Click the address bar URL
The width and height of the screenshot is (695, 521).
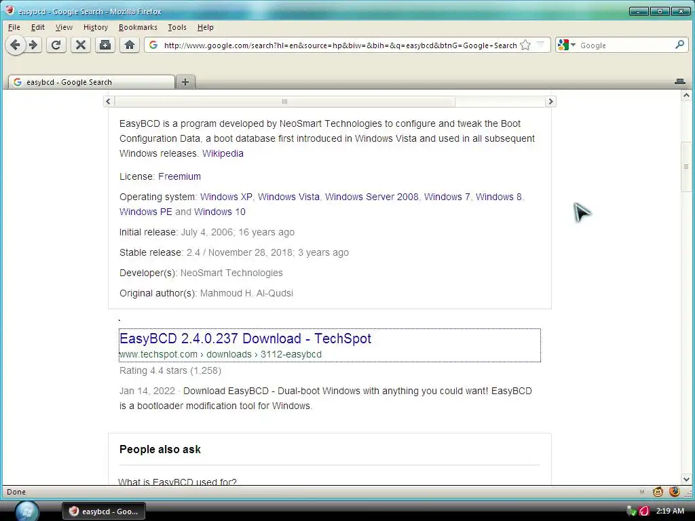(x=340, y=45)
